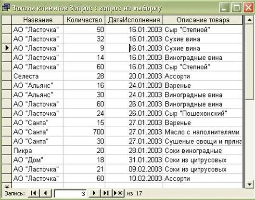This screenshot has width=255, height=200.
Task: Click the quantity cell 50
Action: click(84, 29)
